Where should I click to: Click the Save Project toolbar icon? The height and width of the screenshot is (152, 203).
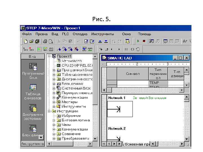37,41
